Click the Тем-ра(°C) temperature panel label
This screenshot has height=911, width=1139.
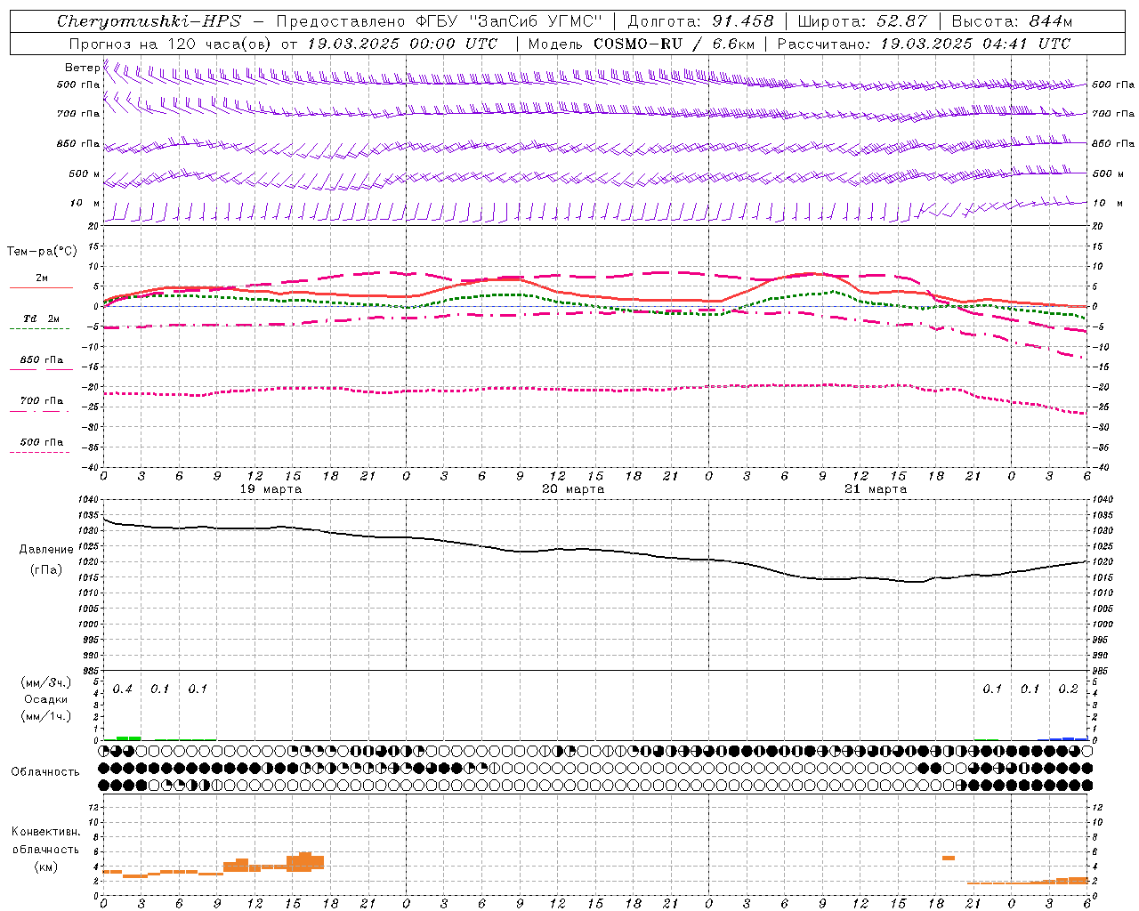click(42, 252)
